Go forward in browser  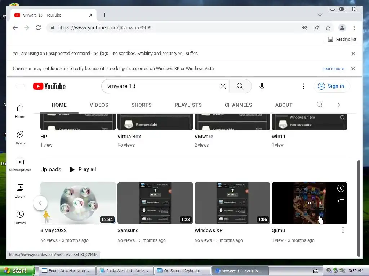[27, 28]
